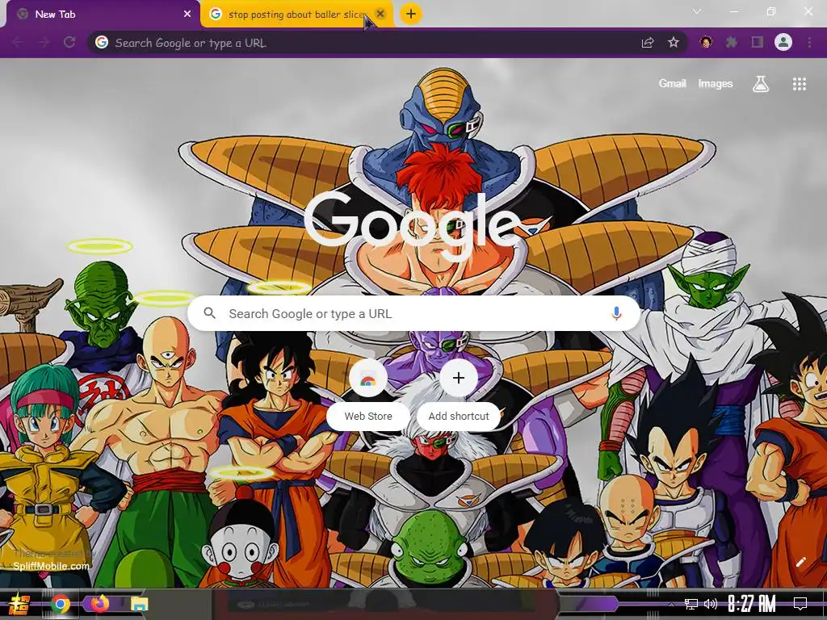
Task: Open the Gmail link
Action: (672, 83)
